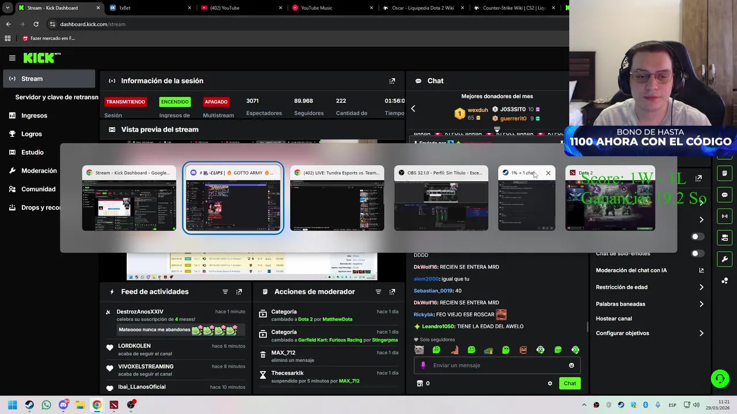Image resolution: width=737 pixels, height=414 pixels.
Task: Open the Ingresos sidebar section
Action: [x=34, y=116]
